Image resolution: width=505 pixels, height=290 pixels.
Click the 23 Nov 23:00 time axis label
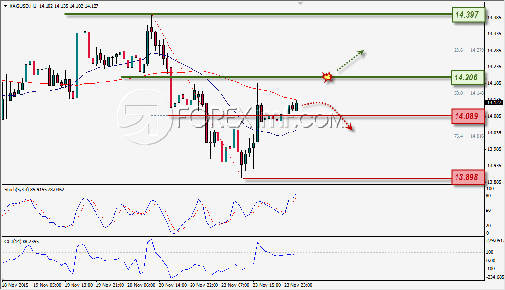[298, 285]
